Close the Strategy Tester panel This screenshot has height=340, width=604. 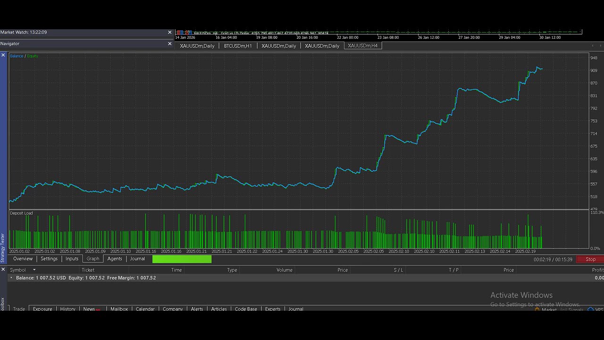coord(3,55)
